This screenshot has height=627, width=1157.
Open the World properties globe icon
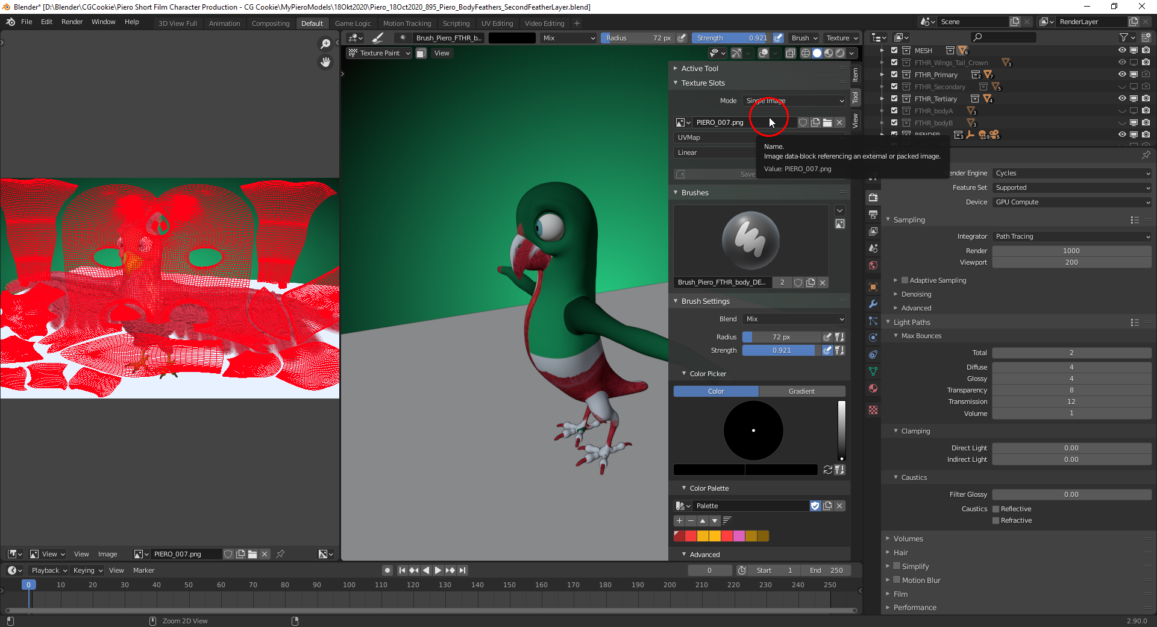pos(873,265)
